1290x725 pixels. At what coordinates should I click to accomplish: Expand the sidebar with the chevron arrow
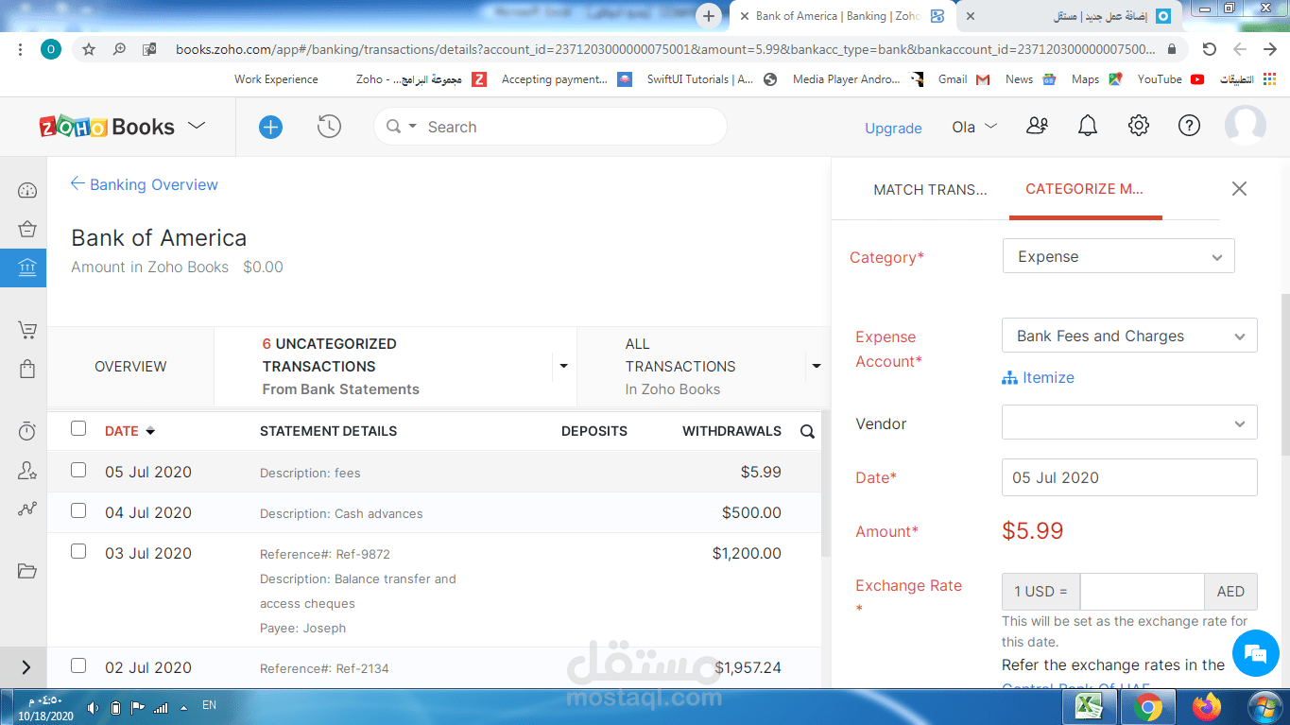pyautogui.click(x=26, y=667)
